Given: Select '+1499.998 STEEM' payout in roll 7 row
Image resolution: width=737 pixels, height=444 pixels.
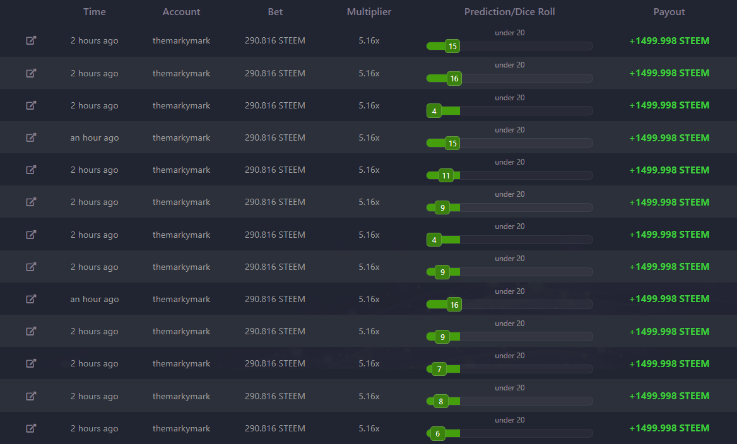Looking at the screenshot, I should 669,364.
